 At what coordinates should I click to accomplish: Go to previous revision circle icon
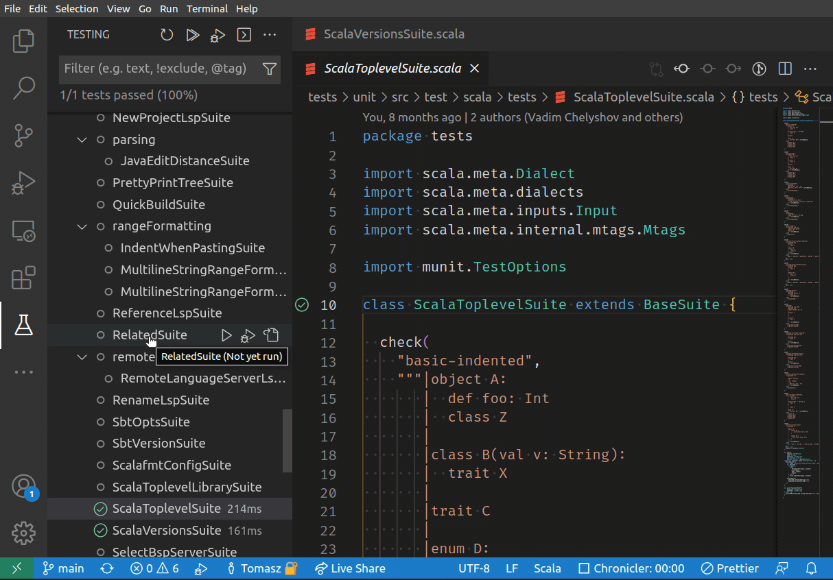point(707,69)
